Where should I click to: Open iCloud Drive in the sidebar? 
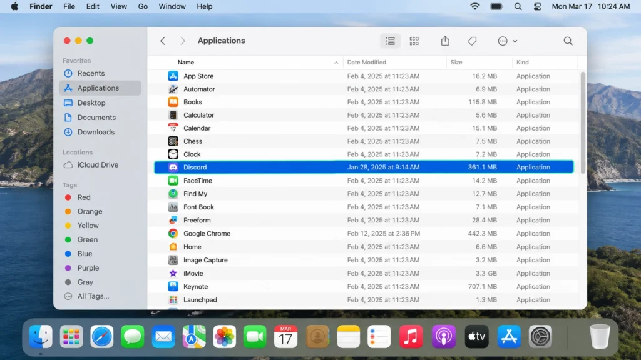point(100,165)
